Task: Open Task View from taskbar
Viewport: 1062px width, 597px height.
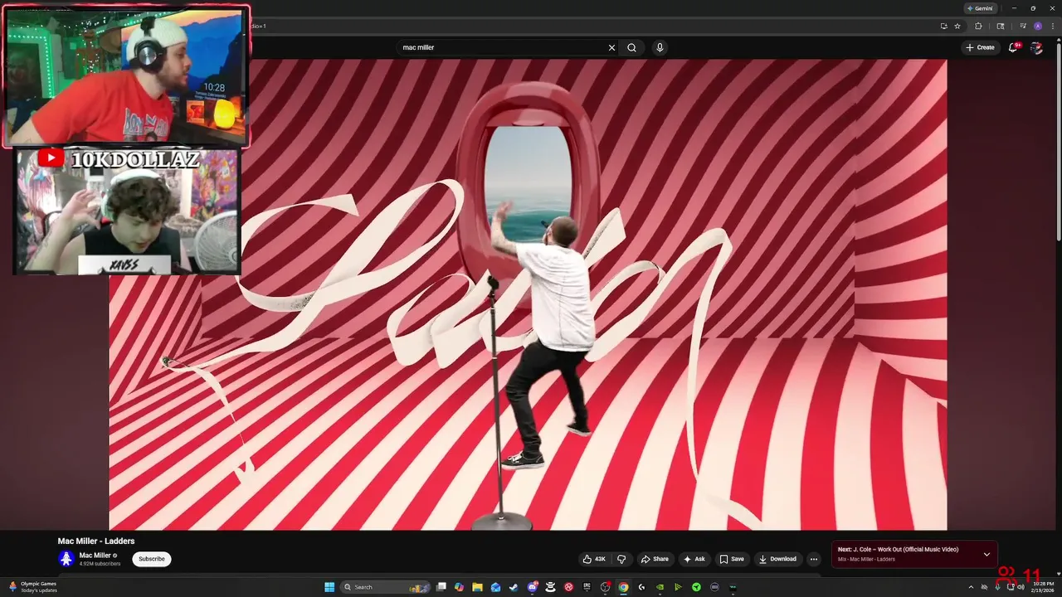Action: [441, 587]
